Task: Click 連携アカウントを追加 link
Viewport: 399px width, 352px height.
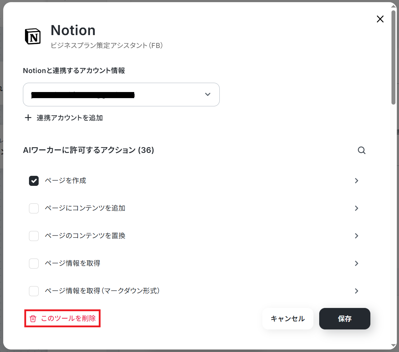Action: click(69, 118)
